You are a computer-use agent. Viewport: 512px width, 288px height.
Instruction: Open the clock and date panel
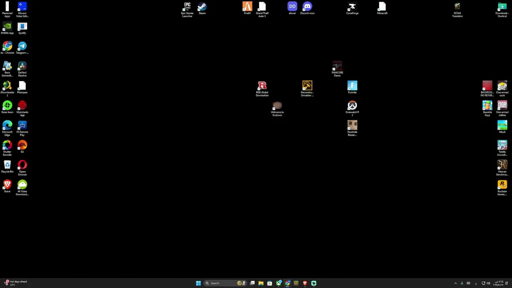point(498,283)
